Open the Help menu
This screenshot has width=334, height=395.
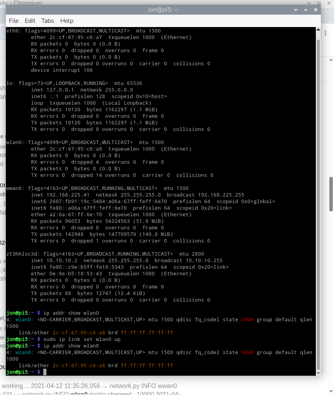coord(67,21)
